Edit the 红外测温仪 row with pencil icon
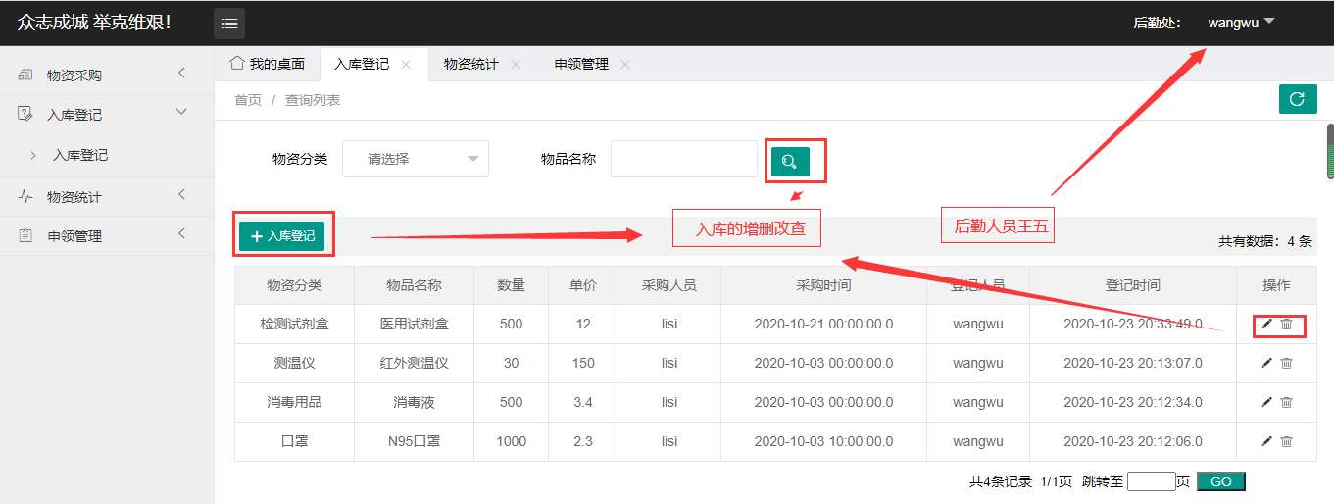This screenshot has width=1334, height=504. (1266, 363)
